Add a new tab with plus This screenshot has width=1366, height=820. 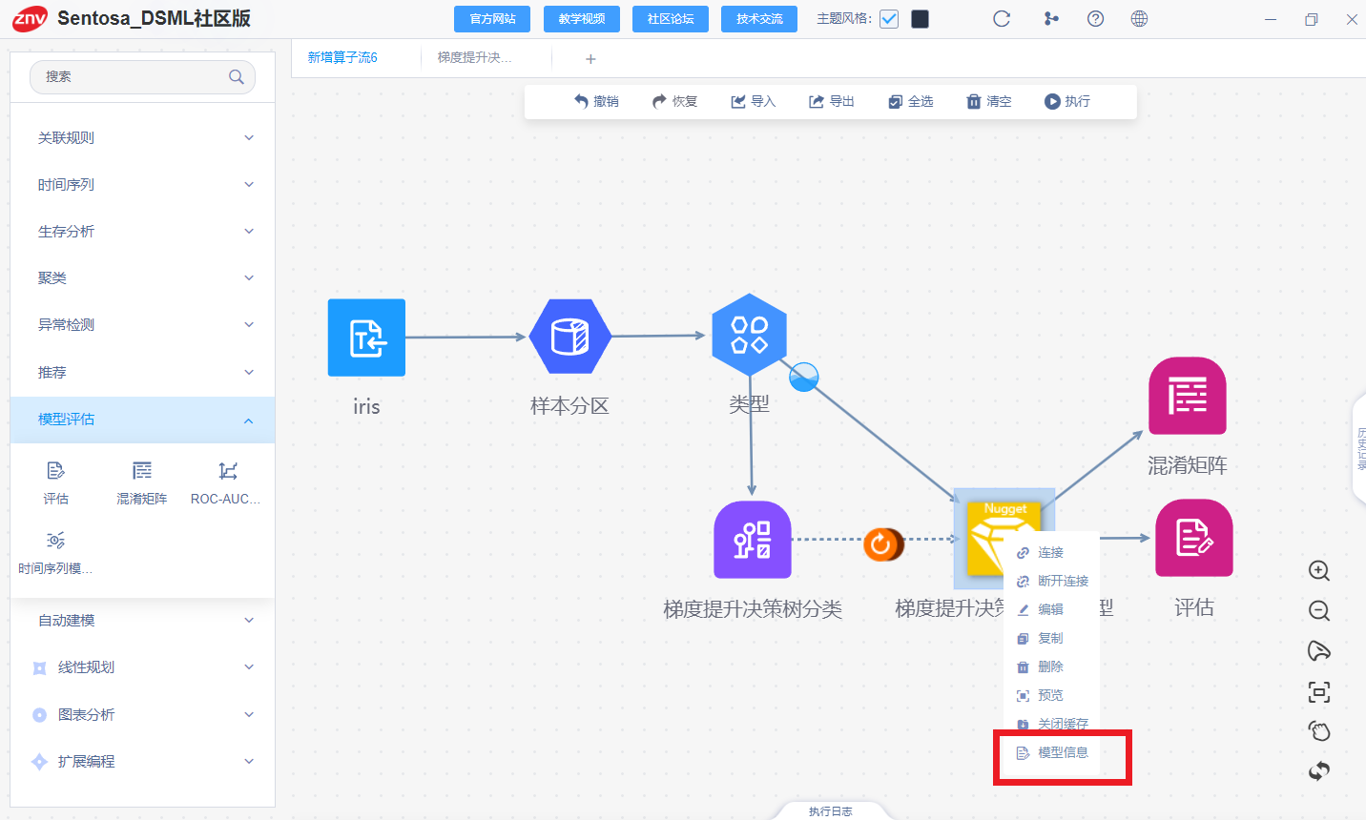[x=590, y=59]
